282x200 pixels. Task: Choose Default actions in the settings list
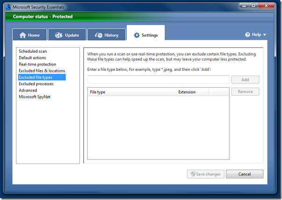(32, 58)
